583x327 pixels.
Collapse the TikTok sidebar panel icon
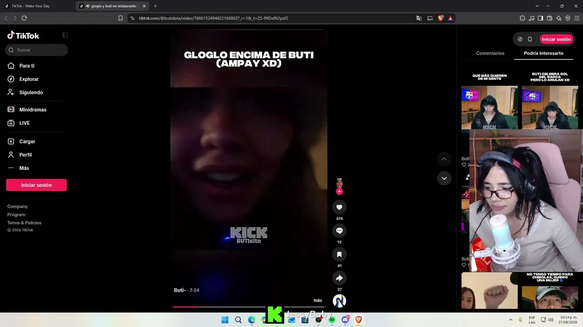65,35
